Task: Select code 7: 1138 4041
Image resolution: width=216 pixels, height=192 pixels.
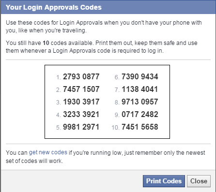Action: 140,89
